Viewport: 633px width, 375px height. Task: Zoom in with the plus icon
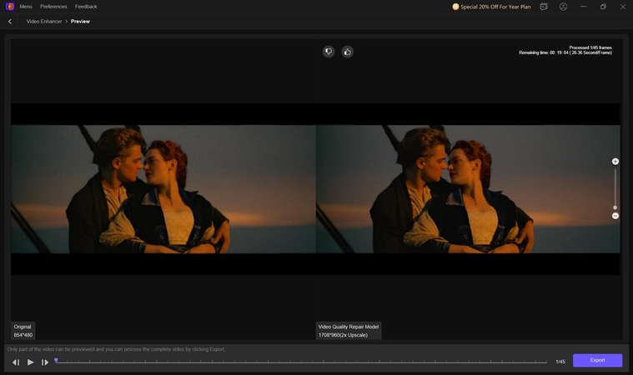[x=615, y=162]
